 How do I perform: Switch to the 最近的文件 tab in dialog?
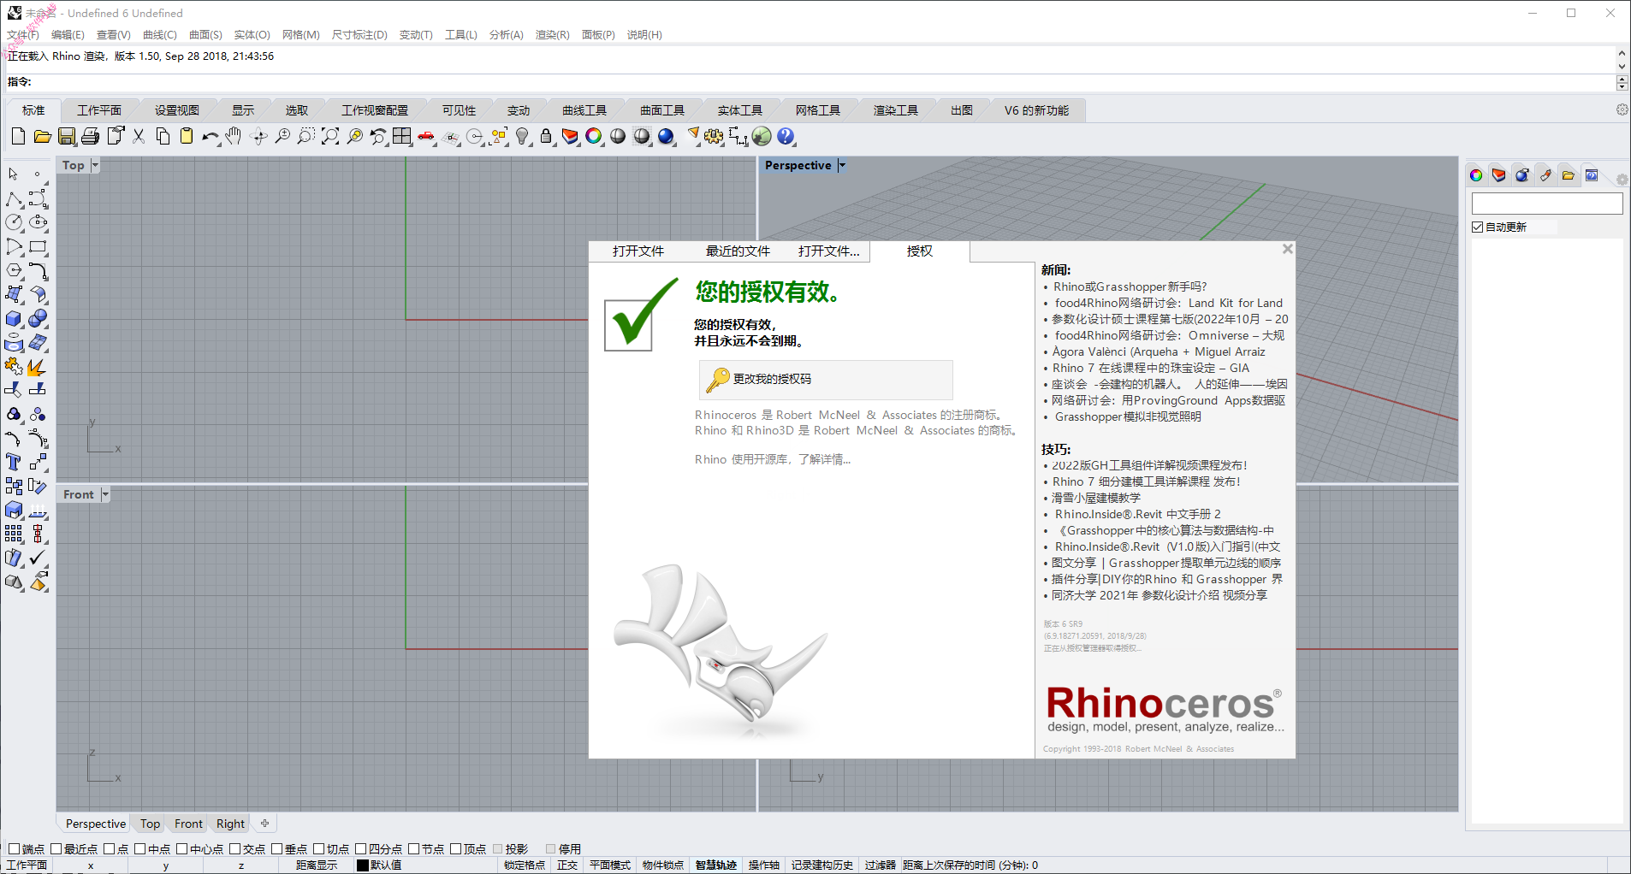(x=738, y=251)
